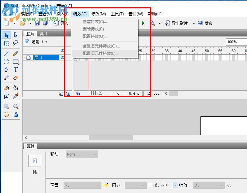Screen dimensions: 247x193
Task: Choose 配置旧元件特效(L)... entry
Action: [105, 54]
